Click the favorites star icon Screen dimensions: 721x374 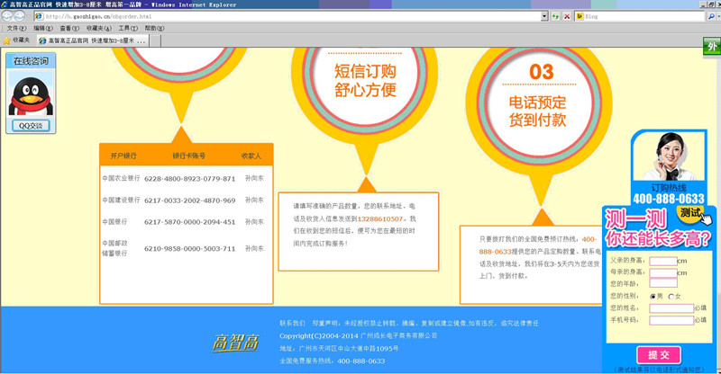[x=7, y=40]
